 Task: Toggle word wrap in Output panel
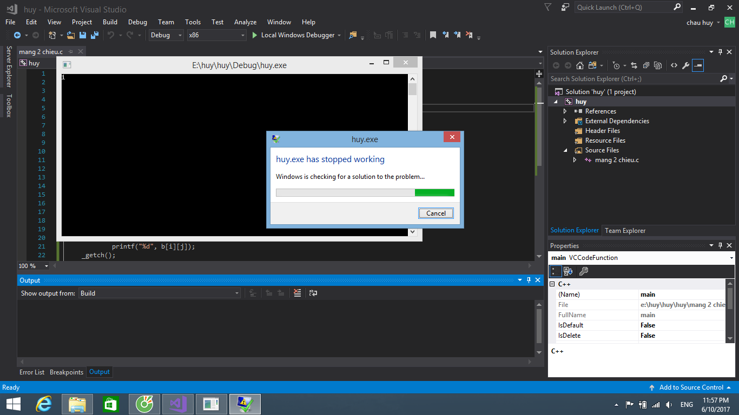click(x=313, y=293)
